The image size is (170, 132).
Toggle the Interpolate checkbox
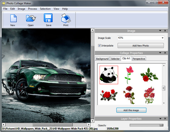pyautogui.click(x=100, y=45)
